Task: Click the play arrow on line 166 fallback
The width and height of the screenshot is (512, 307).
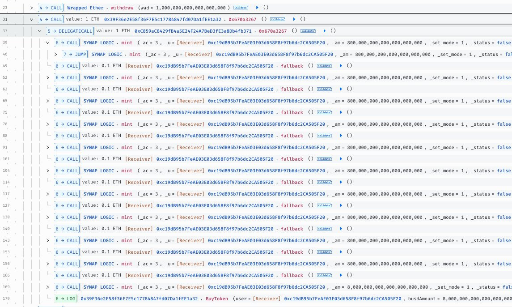Action: pos(341,275)
